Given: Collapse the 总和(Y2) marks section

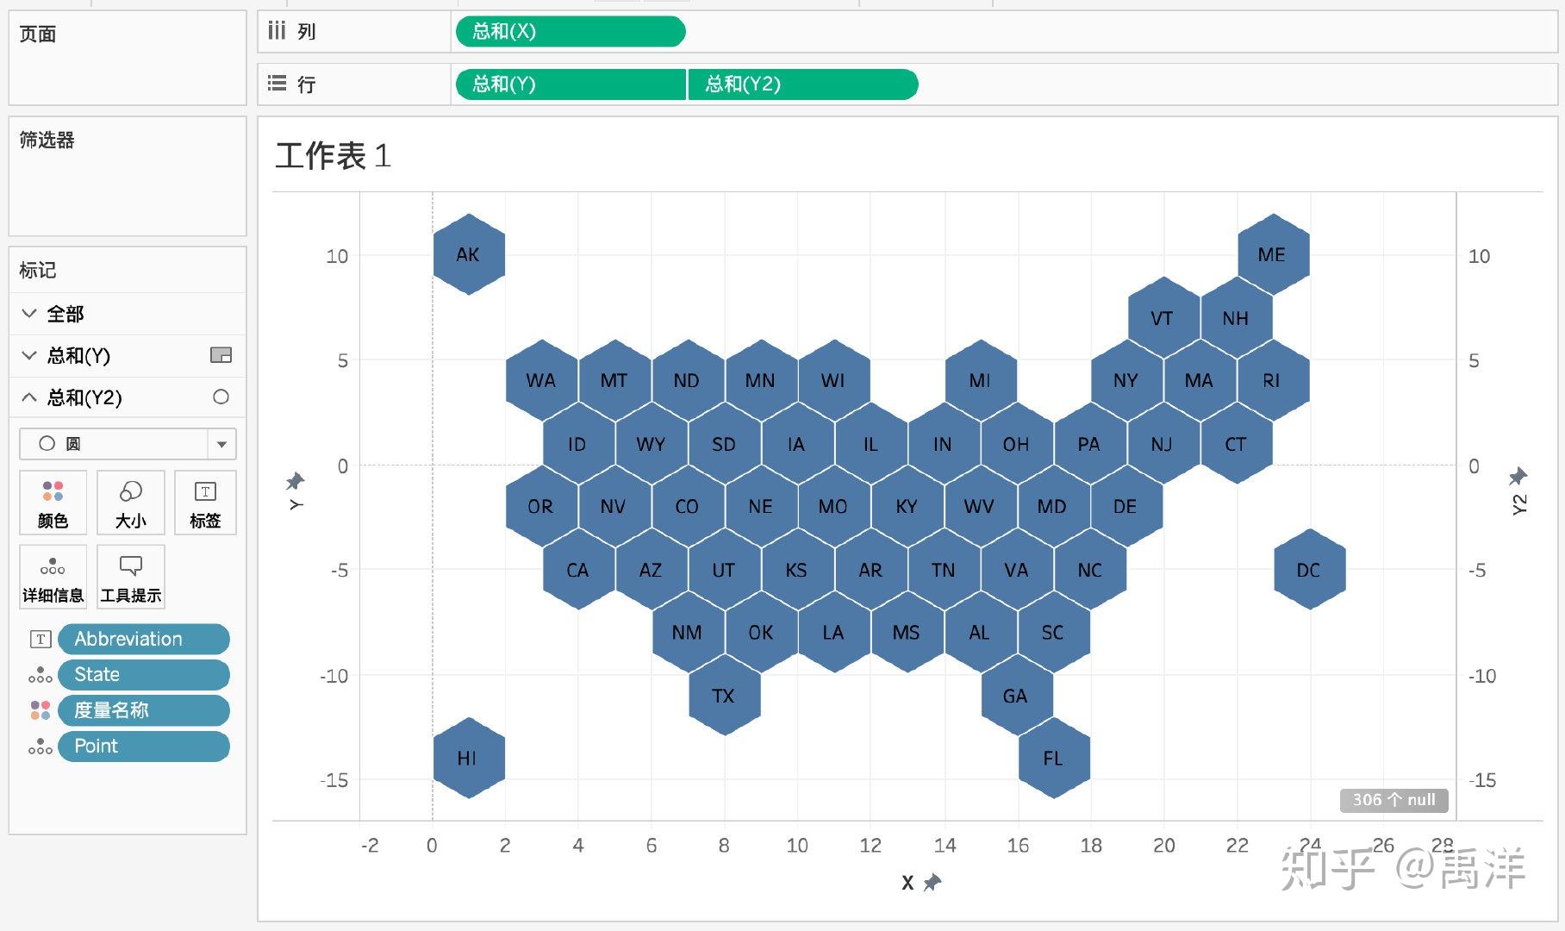Looking at the screenshot, I should [x=29, y=397].
